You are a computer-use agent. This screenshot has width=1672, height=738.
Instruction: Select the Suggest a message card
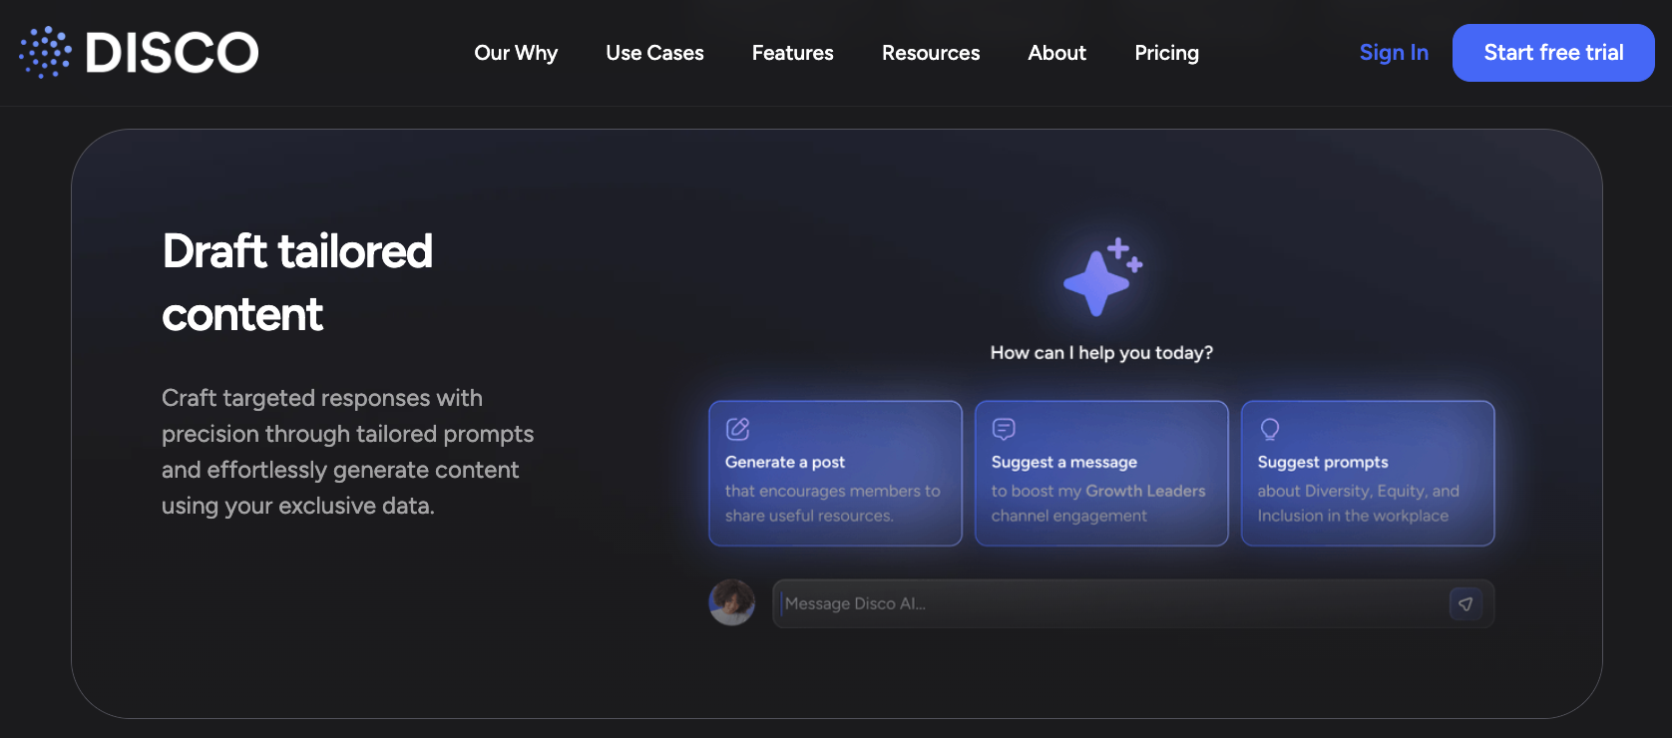(x=1101, y=474)
